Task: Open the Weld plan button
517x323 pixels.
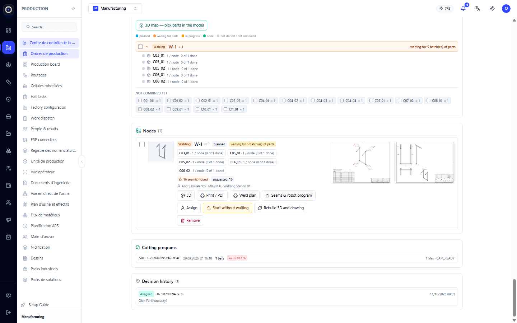Action: click(245, 196)
